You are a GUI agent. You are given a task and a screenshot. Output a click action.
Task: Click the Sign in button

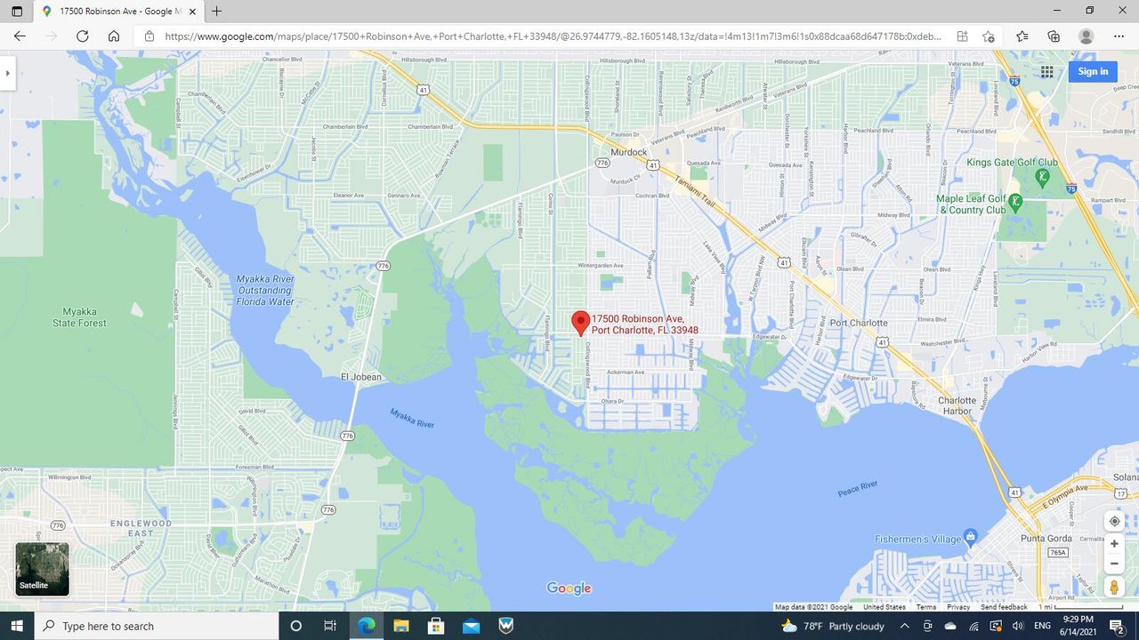[x=1093, y=72]
